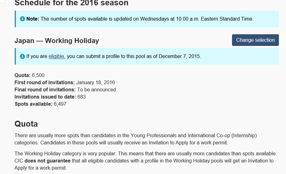Click the bold "Note:" label
Screen dimensions: 286x174
coord(33,19)
